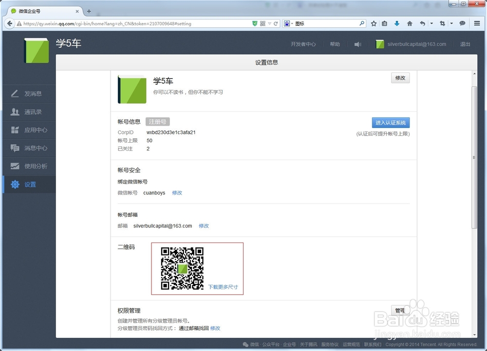Open 消息中心 in sidebar
The height and width of the screenshot is (351, 487).
tap(29, 148)
